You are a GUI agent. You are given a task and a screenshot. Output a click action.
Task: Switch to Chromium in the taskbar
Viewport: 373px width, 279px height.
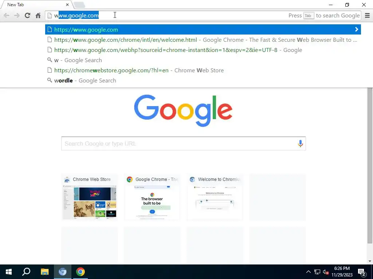63,272
